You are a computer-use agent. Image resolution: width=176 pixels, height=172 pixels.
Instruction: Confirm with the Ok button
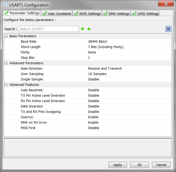139,165
